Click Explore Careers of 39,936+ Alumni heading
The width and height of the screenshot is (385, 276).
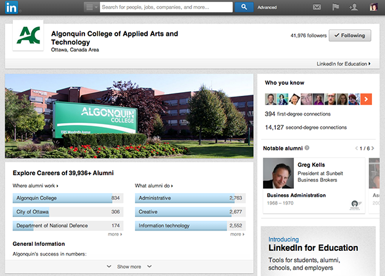pos(63,173)
